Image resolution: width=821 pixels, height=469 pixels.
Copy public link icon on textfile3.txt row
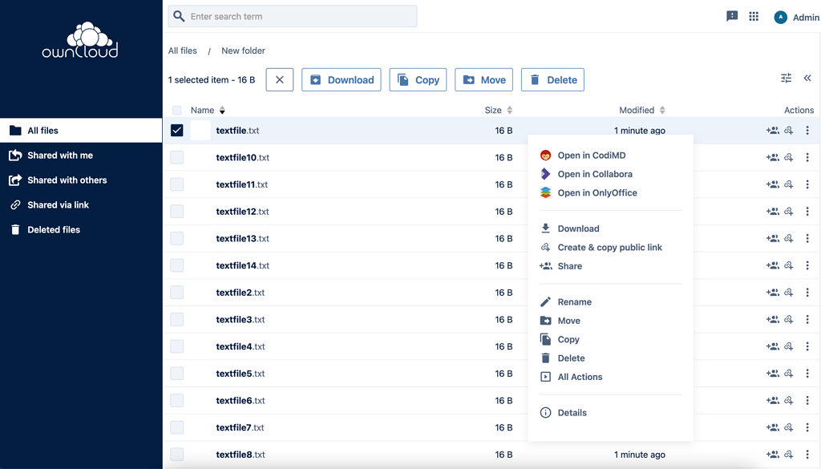(x=787, y=319)
